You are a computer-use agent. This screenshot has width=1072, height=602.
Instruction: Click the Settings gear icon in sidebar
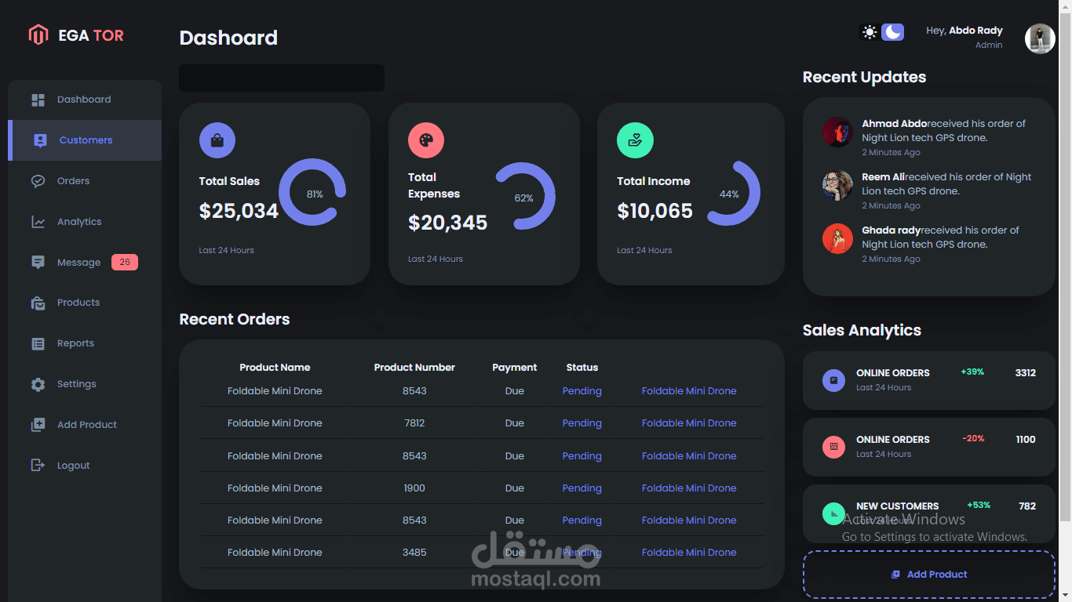(38, 384)
